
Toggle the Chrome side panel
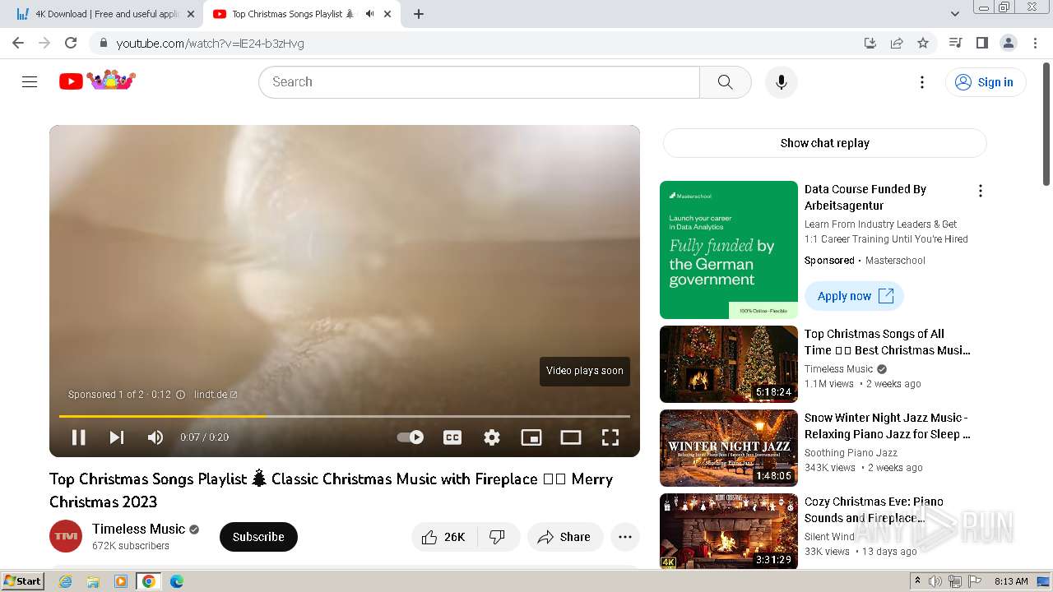click(981, 43)
